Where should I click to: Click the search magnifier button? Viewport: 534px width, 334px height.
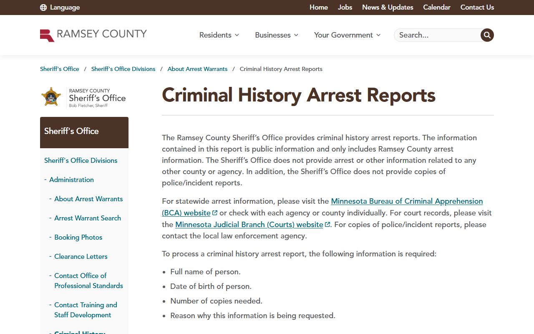click(487, 35)
